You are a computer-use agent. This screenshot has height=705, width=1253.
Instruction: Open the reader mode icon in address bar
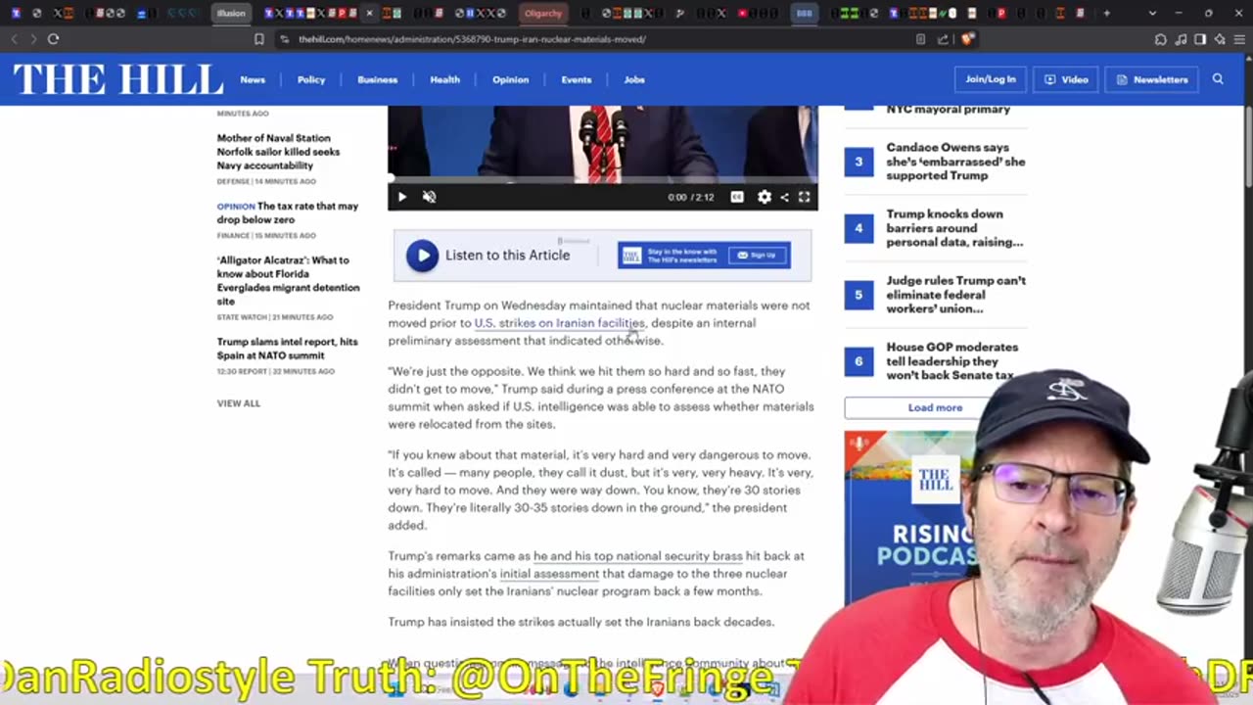[921, 39]
